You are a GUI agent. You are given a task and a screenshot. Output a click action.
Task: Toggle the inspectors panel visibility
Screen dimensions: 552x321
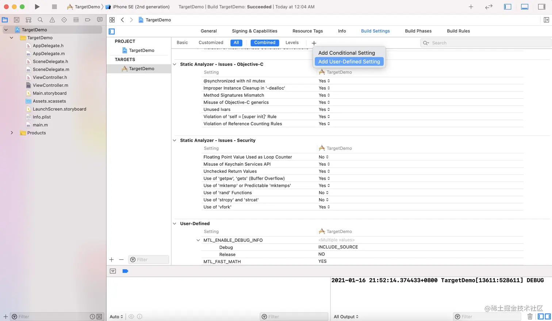[x=542, y=7]
